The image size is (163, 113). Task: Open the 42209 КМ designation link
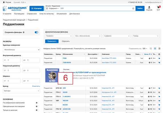coord(67,109)
